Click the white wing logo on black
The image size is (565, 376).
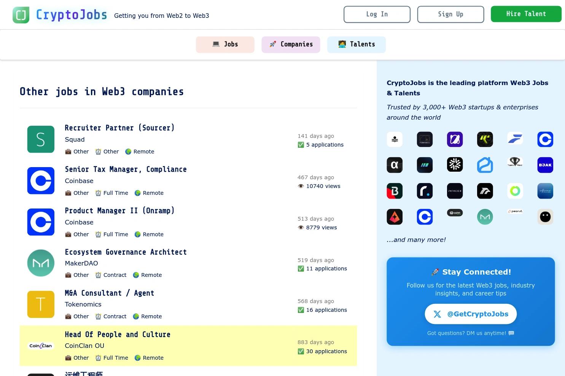coord(485,191)
